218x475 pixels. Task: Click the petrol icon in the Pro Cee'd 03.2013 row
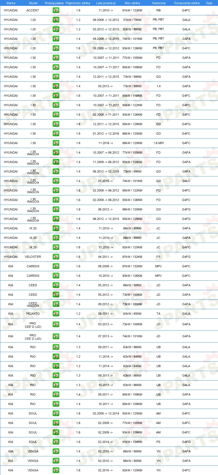pos(56,324)
